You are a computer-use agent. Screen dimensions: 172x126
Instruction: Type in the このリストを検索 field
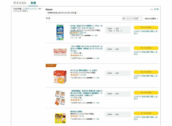click(x=133, y=19)
